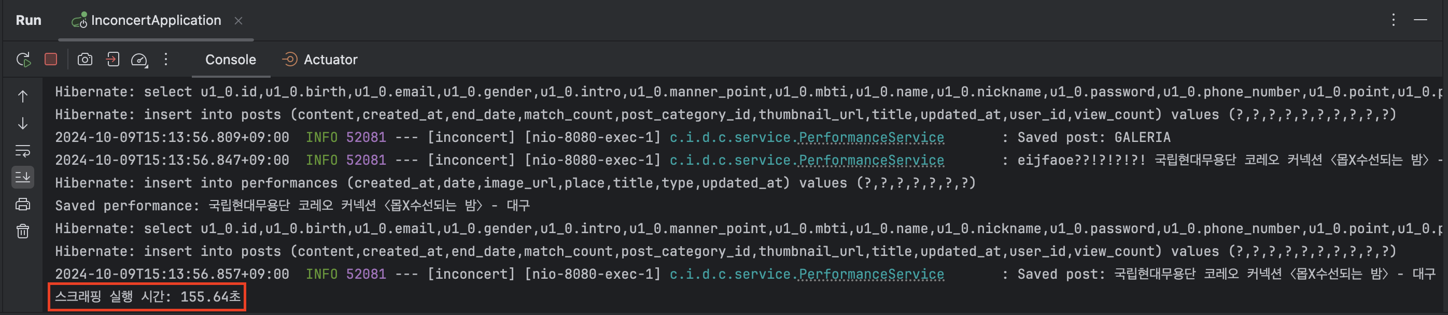Move down the stack trace
1448x315 pixels.
(22, 123)
